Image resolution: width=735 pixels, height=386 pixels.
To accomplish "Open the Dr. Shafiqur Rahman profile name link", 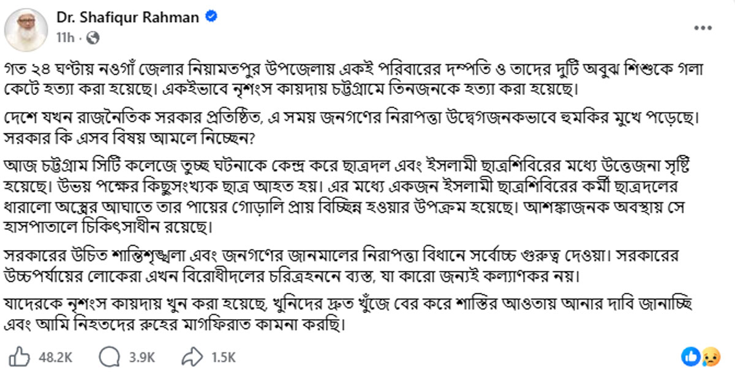I will [x=127, y=18].
